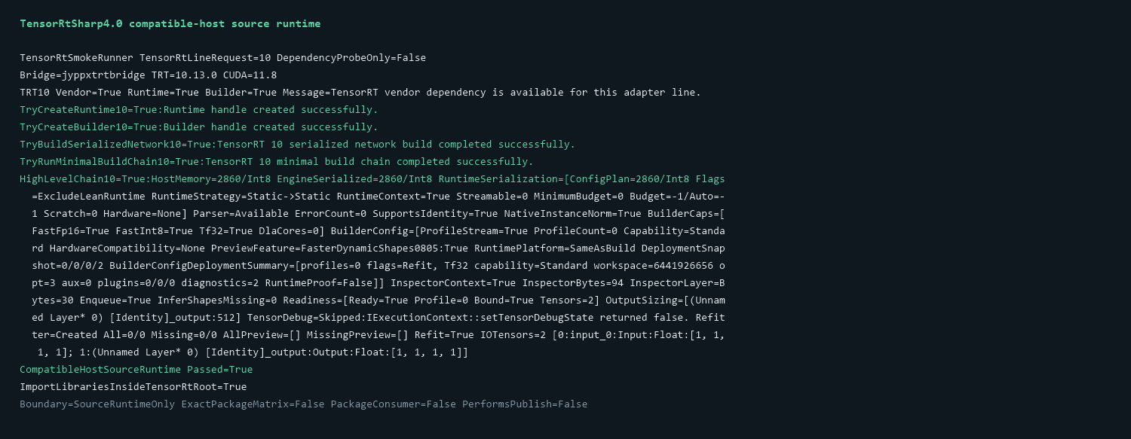Click the TryCreateRuntime10=True output line
The width and height of the screenshot is (1131, 439).
pos(199,110)
